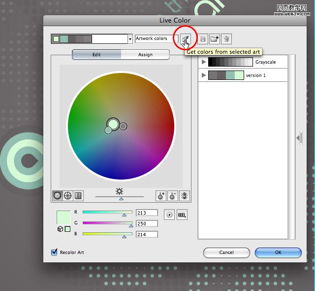Image resolution: width=315 pixels, height=291 pixels.
Task: Click Get colors from selected art icon
Action: 186,39
